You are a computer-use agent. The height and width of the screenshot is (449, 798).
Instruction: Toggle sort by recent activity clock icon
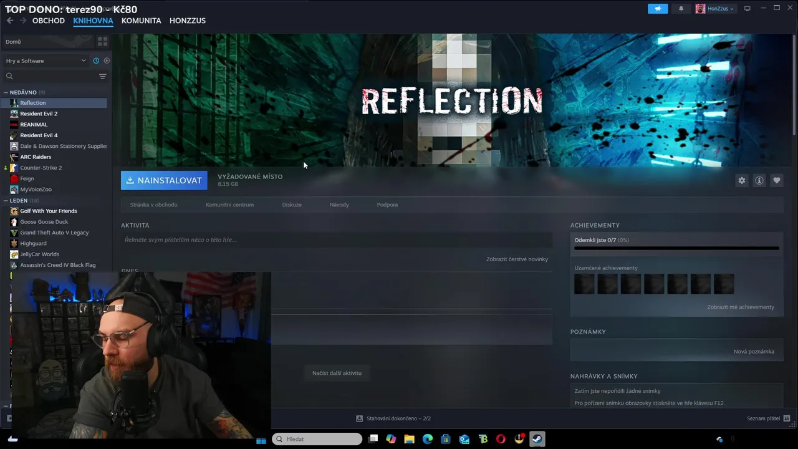pos(96,60)
